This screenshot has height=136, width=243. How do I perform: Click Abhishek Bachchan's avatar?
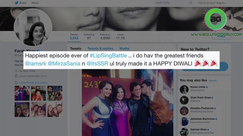[184, 121]
